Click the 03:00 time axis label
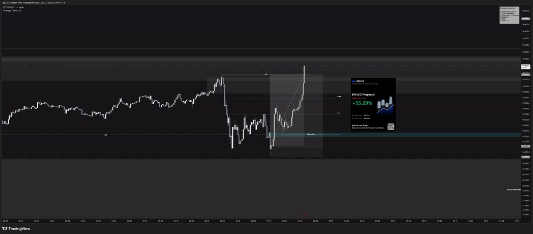Image resolution: width=533 pixels, height=234 pixels. tap(5, 220)
